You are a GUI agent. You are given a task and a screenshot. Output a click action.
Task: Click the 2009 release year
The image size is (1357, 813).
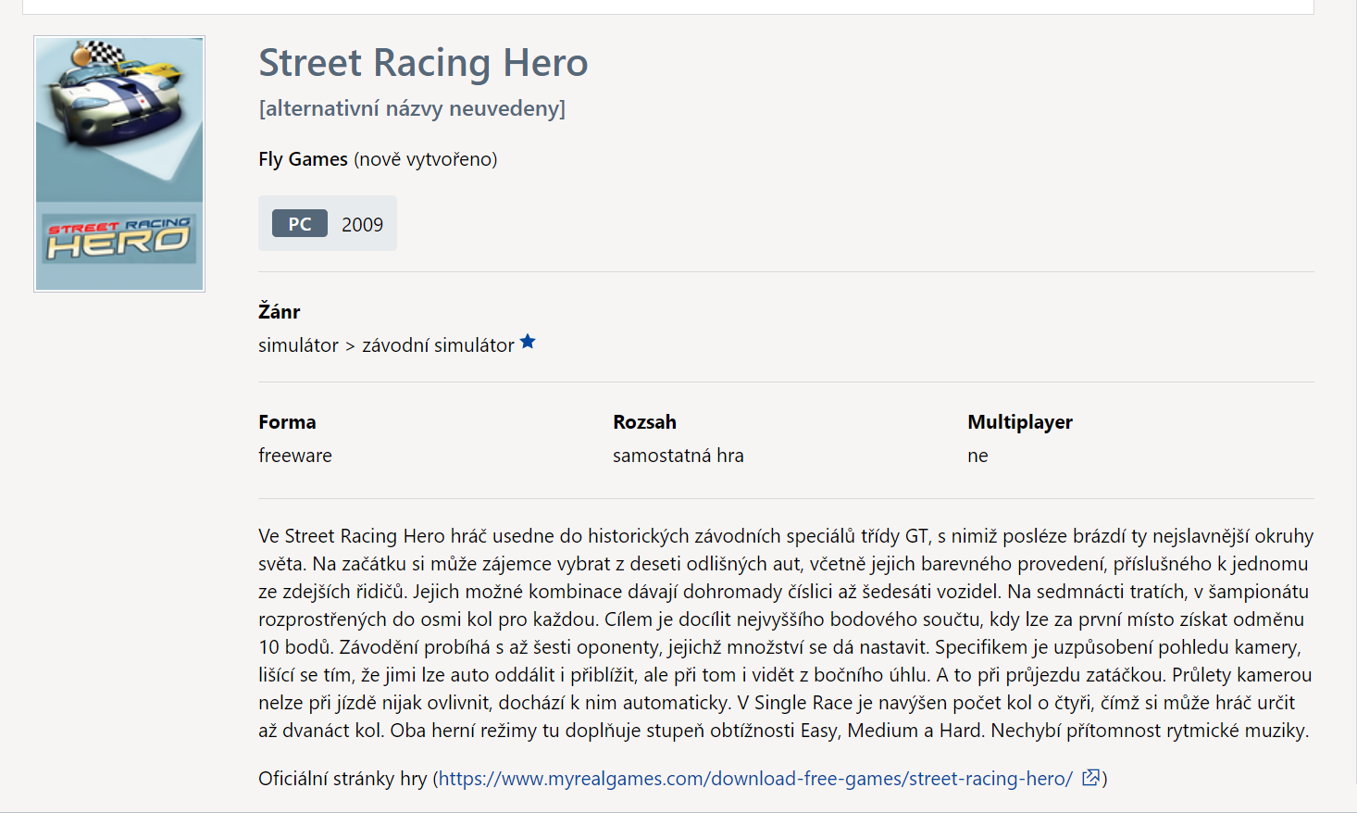362,224
